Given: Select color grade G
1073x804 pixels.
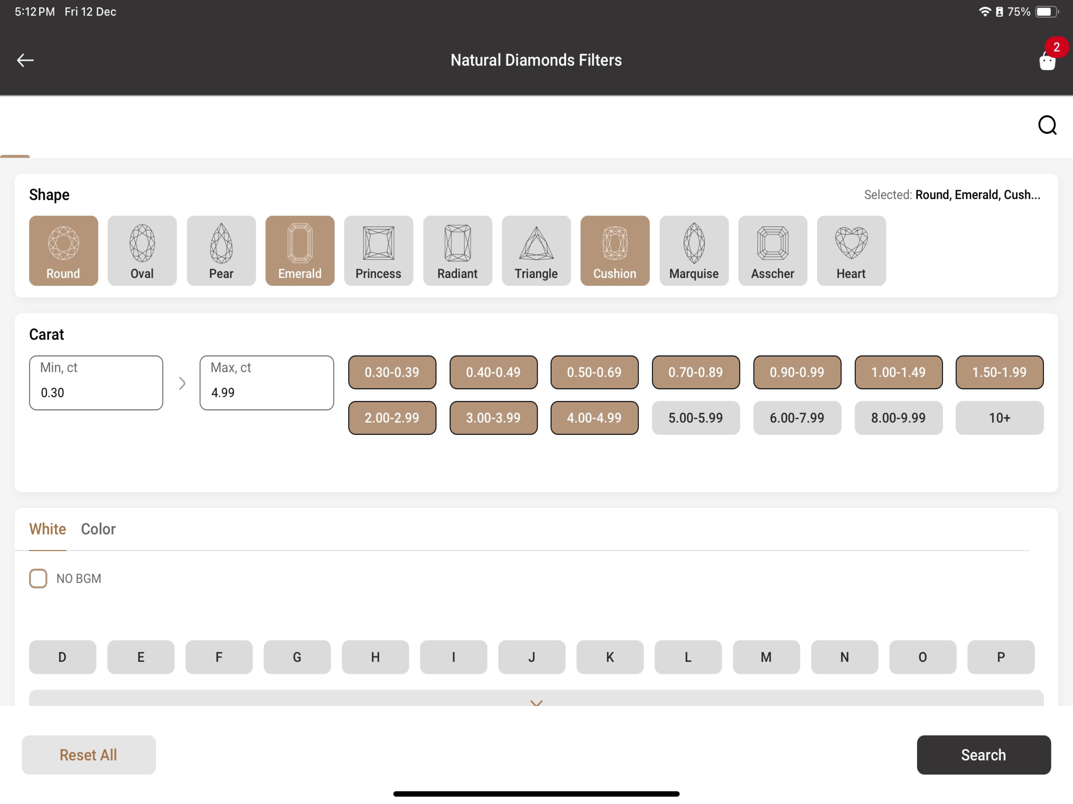Looking at the screenshot, I should tap(297, 656).
